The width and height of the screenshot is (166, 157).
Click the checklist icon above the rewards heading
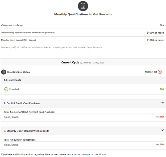coord(83,6)
